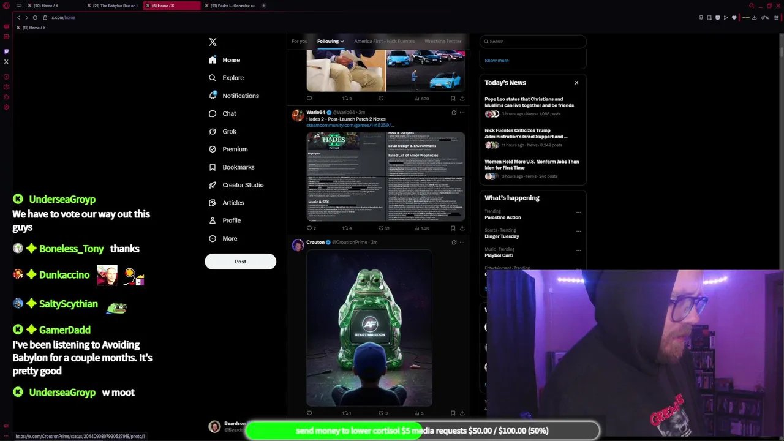View analytics on Wario64's post
The image size is (784, 441).
click(421, 228)
